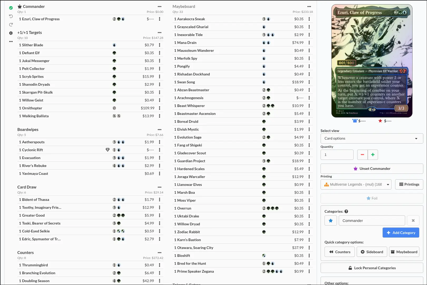Click the blue star premier category icon

coord(331,221)
